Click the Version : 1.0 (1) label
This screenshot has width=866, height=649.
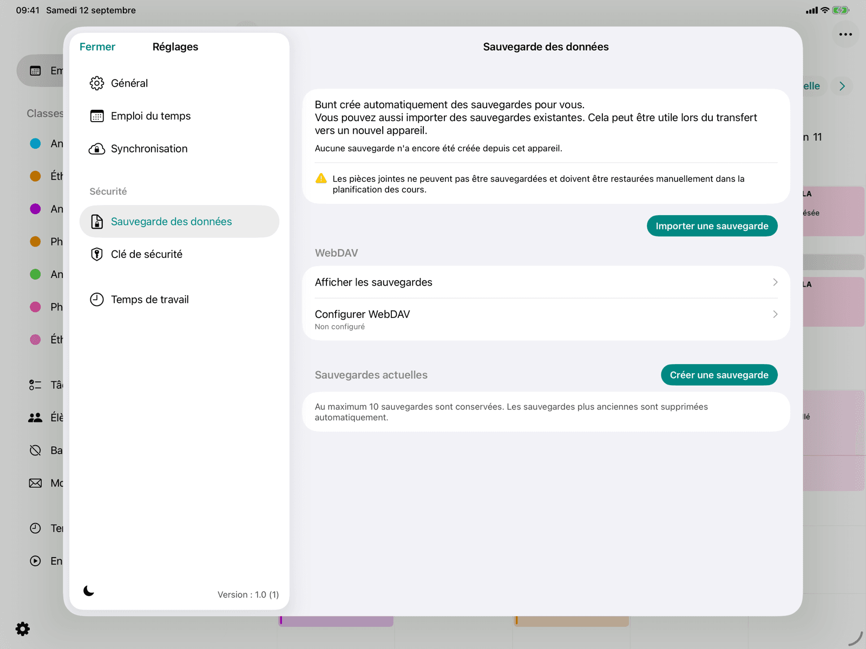248,595
